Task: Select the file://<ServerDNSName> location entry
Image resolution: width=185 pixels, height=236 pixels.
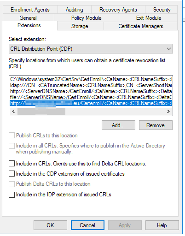Action: pyautogui.click(x=91, y=97)
